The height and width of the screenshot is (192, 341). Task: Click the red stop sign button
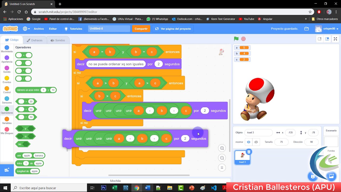tap(243, 39)
